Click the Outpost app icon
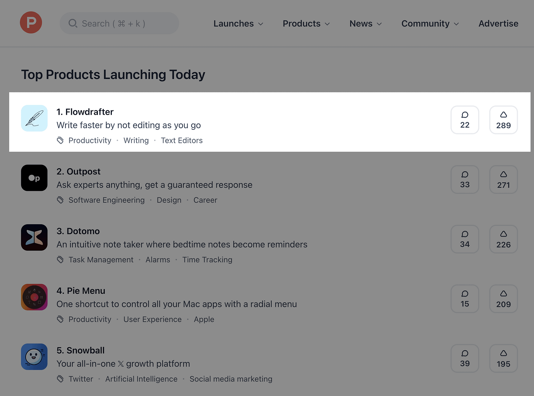The width and height of the screenshot is (534, 396). pos(34,178)
